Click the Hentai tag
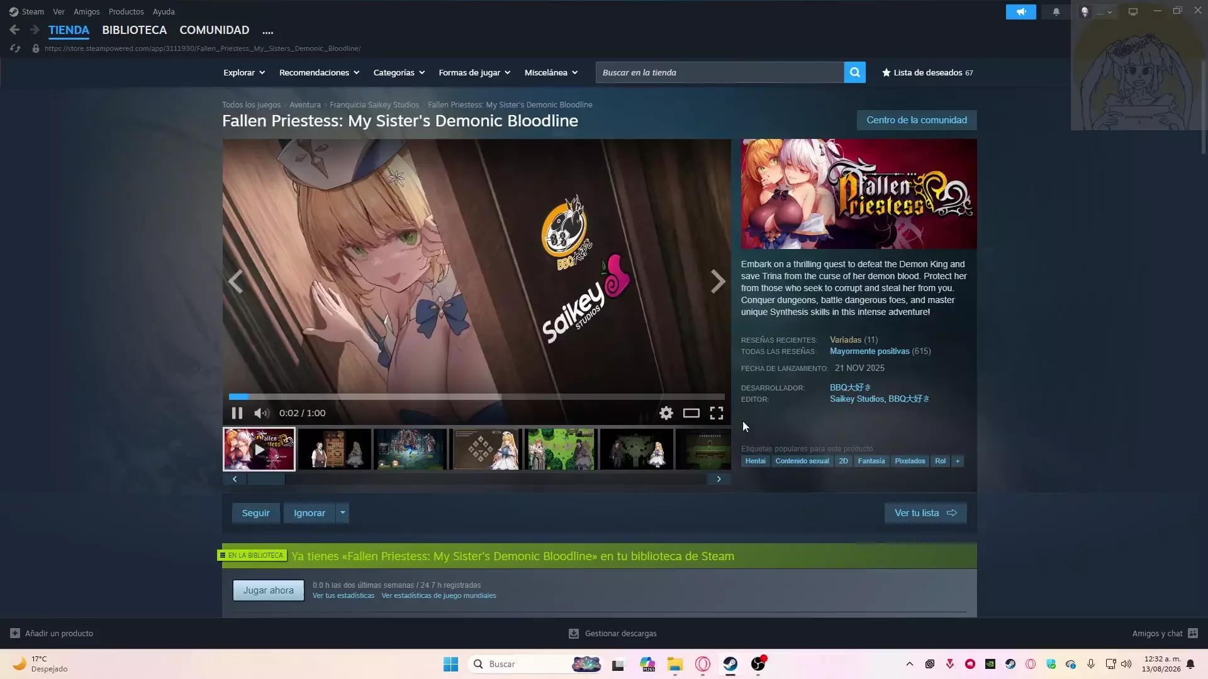The image size is (1208, 679). coord(755,461)
